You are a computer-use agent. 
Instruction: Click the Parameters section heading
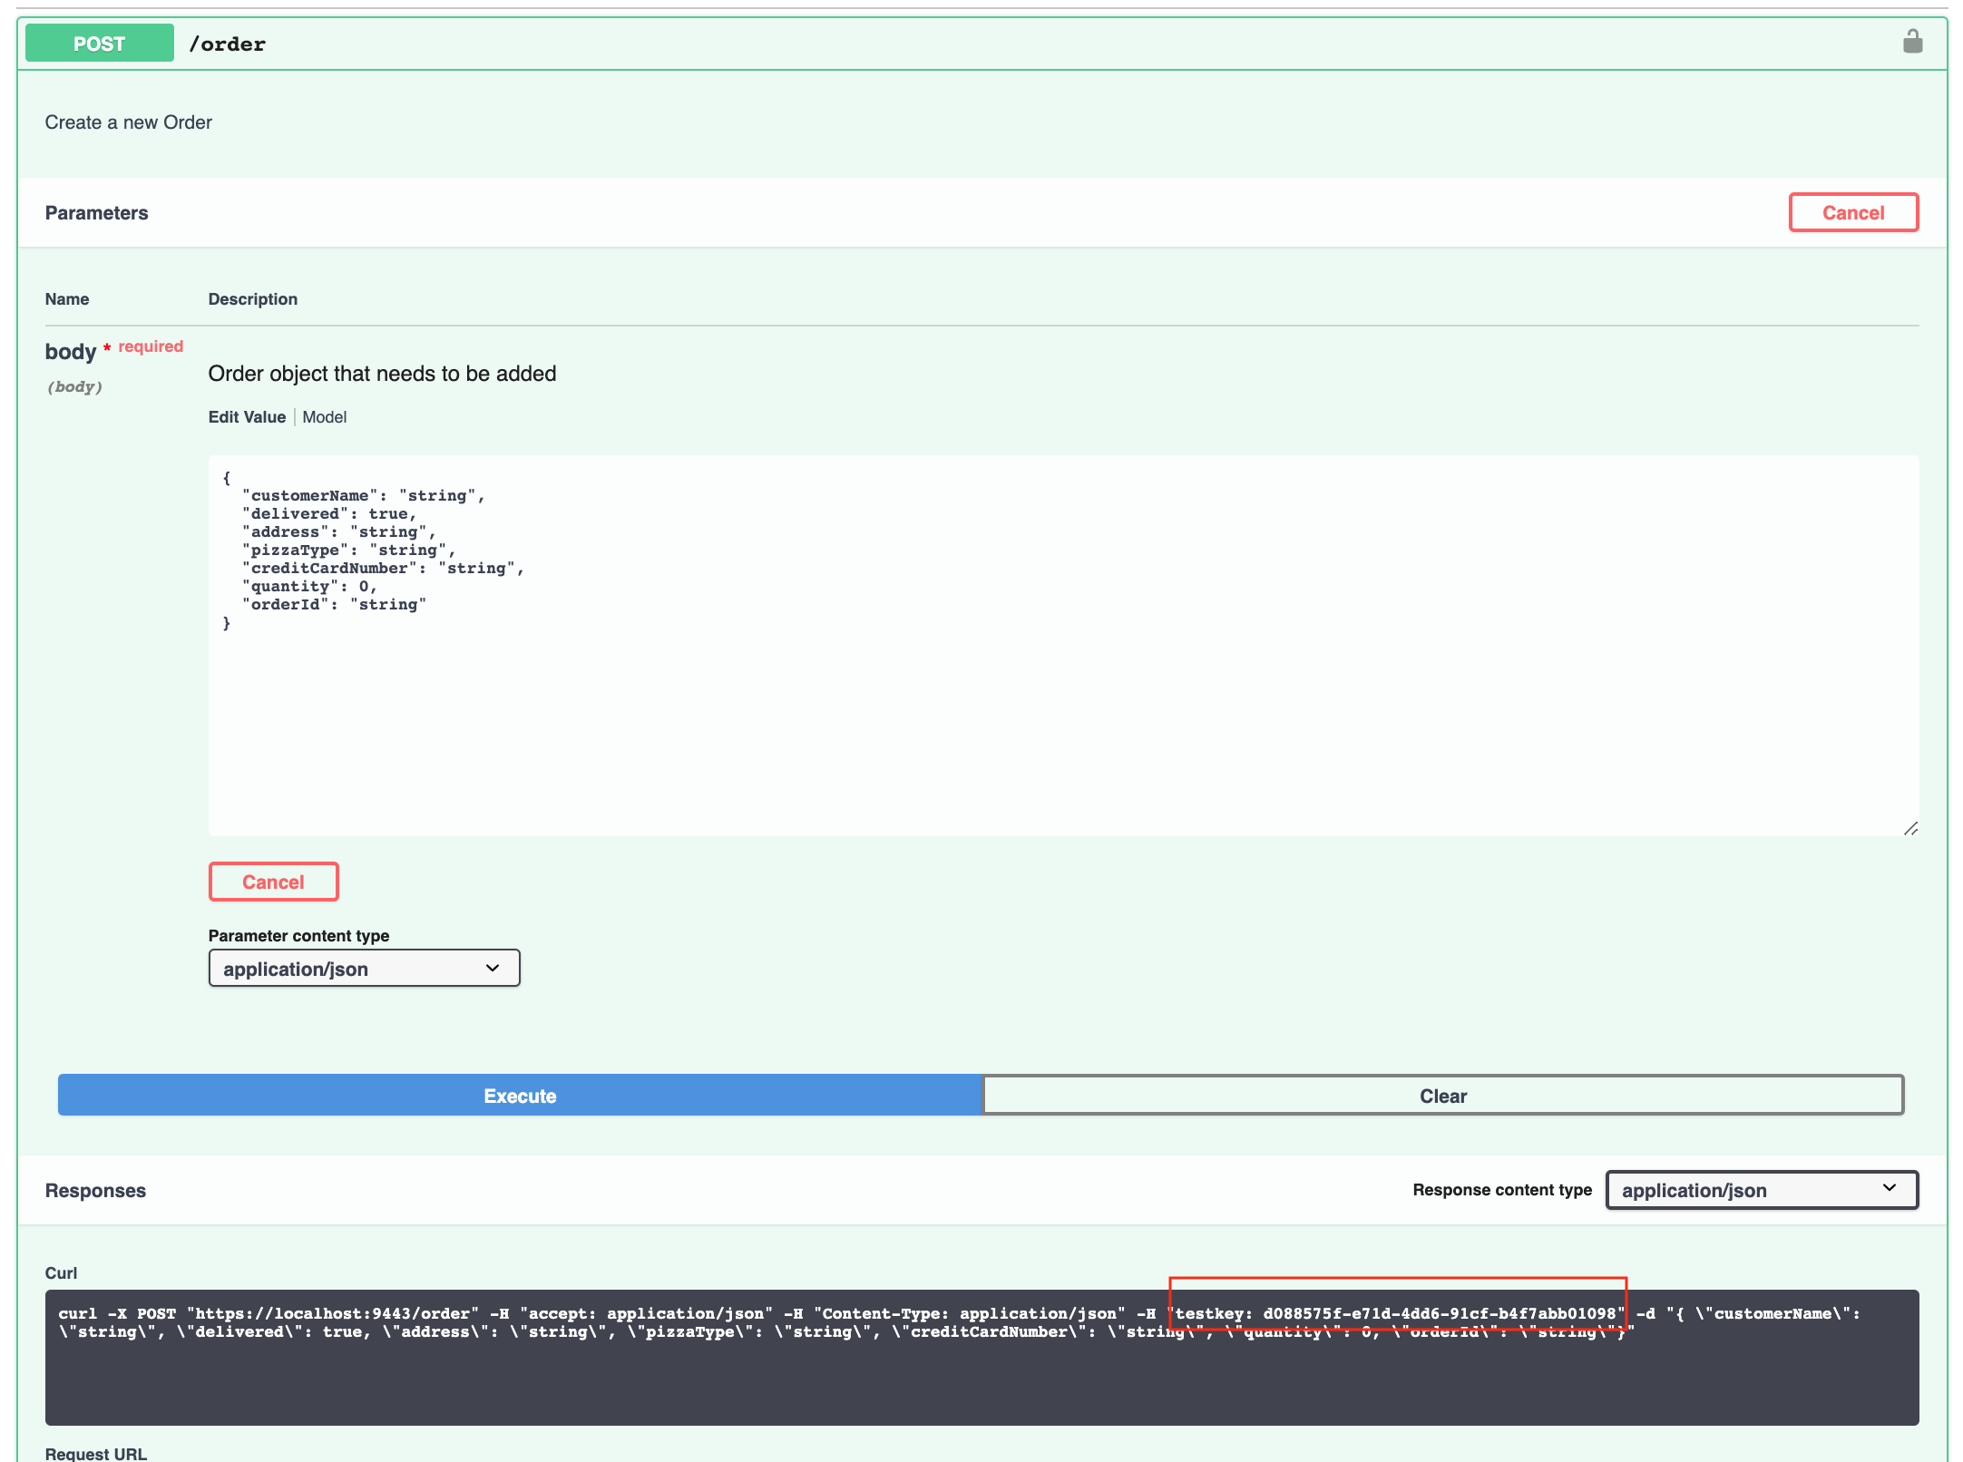96,212
